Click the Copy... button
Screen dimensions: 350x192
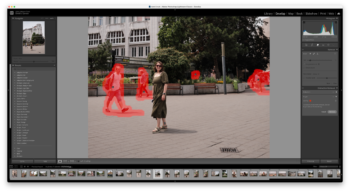pos(22,161)
